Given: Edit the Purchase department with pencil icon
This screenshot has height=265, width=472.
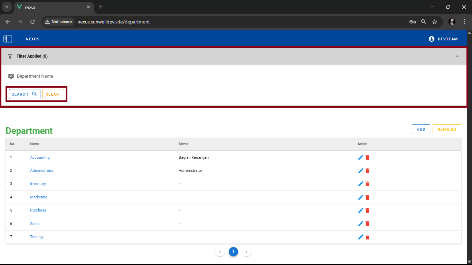Looking at the screenshot, I should click(361, 210).
